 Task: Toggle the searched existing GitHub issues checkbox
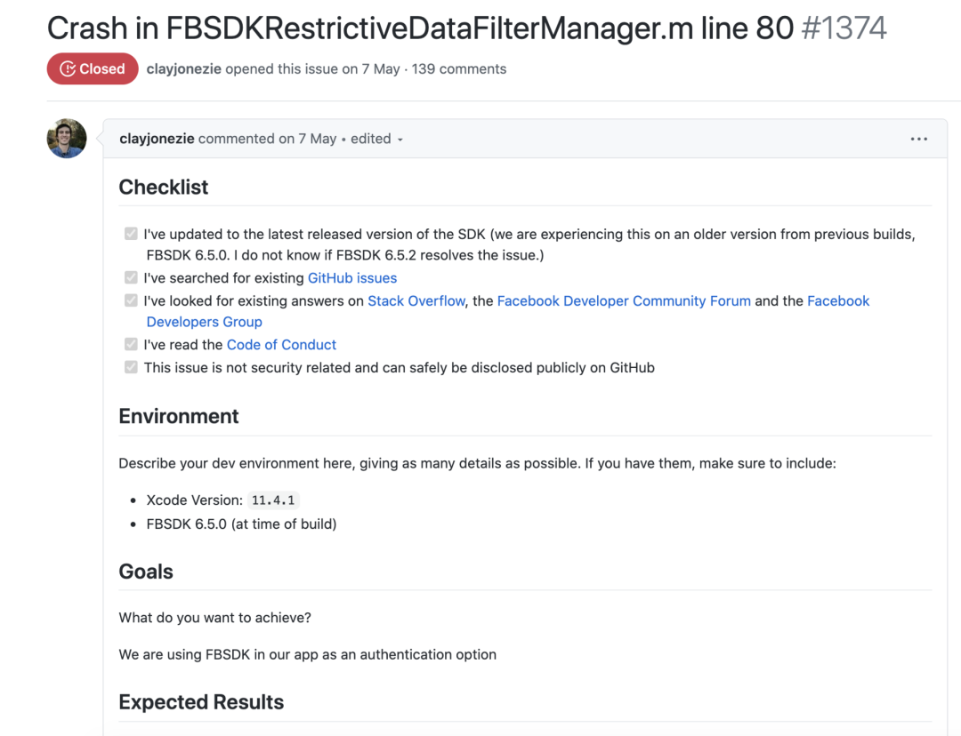pyautogui.click(x=131, y=278)
